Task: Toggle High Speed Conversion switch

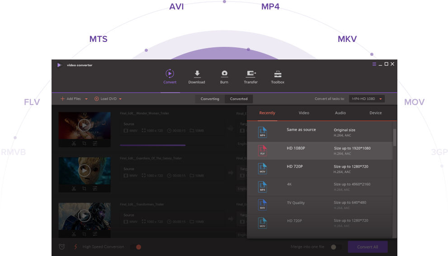Action: click(136, 247)
